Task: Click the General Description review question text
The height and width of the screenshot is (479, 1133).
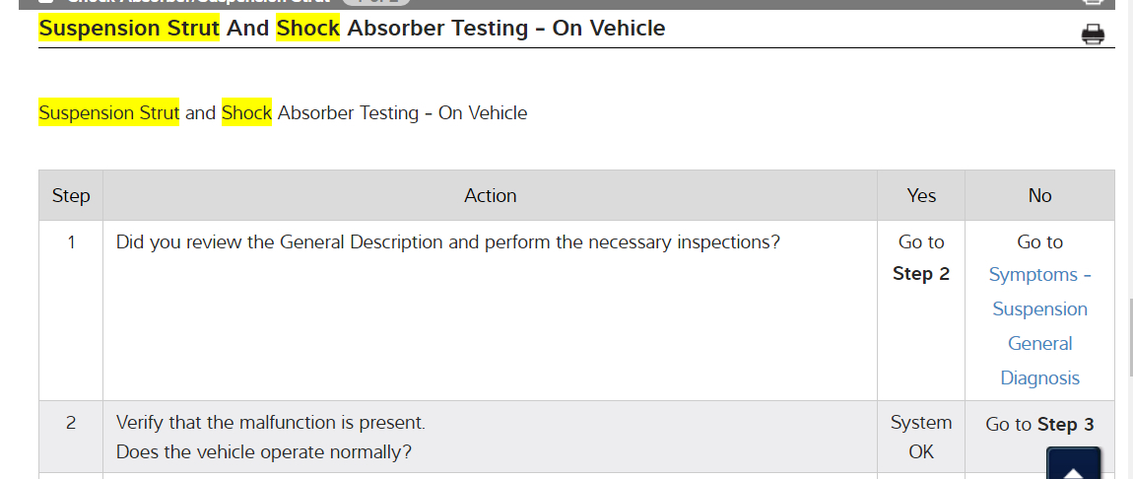Action: pyautogui.click(x=447, y=241)
